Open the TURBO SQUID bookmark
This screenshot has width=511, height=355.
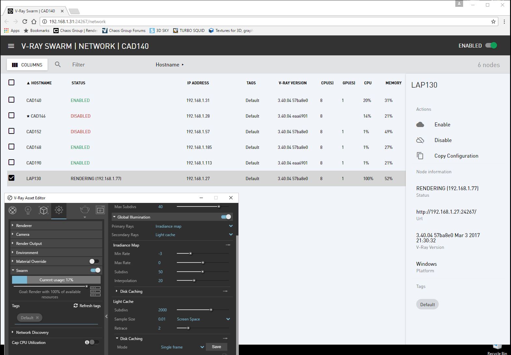(189, 31)
